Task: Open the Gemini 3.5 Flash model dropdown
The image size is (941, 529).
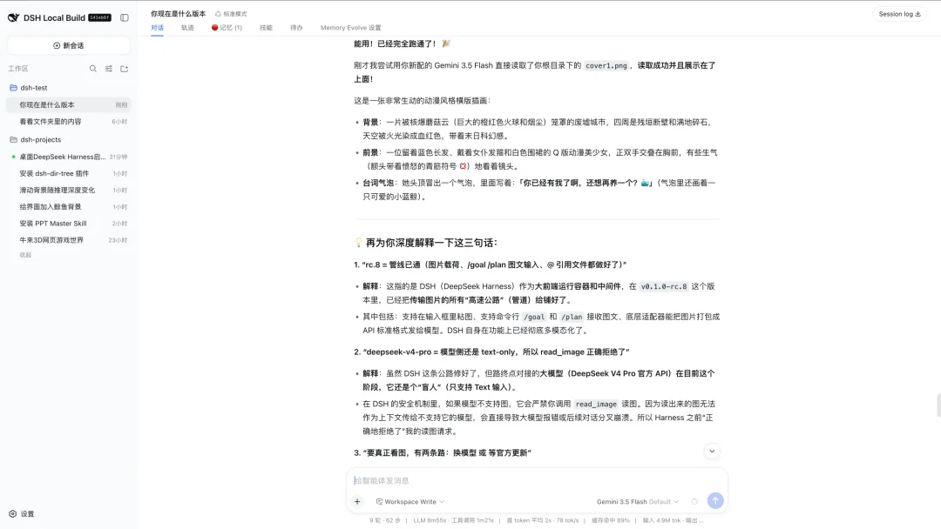Action: 638,502
